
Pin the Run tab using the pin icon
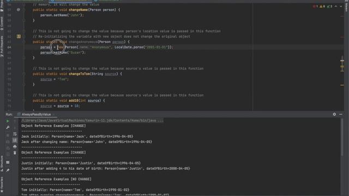click(8, 170)
